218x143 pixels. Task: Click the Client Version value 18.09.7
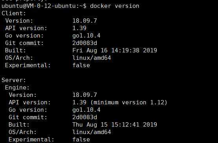[84, 21]
